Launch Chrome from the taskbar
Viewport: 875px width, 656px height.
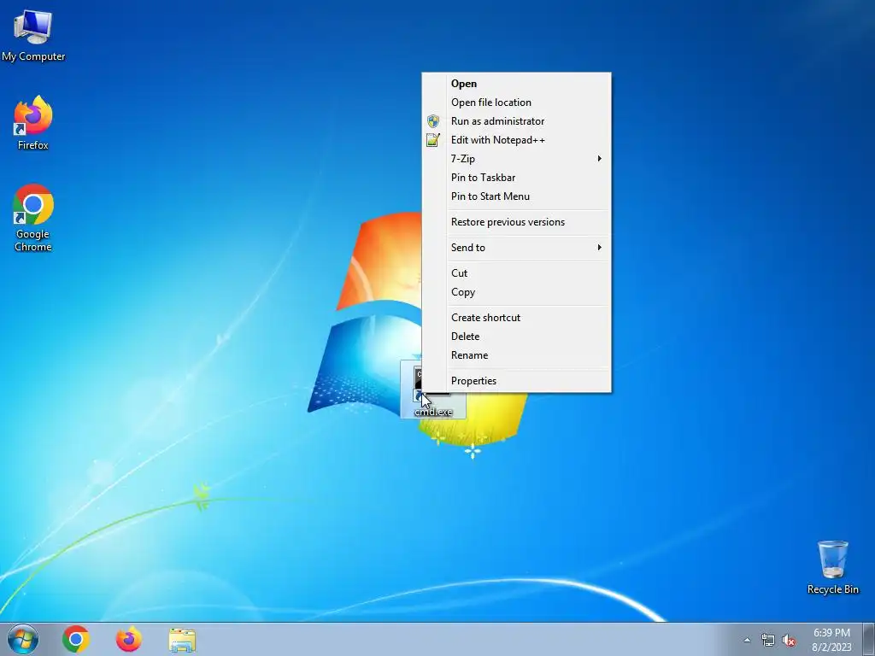click(76, 639)
